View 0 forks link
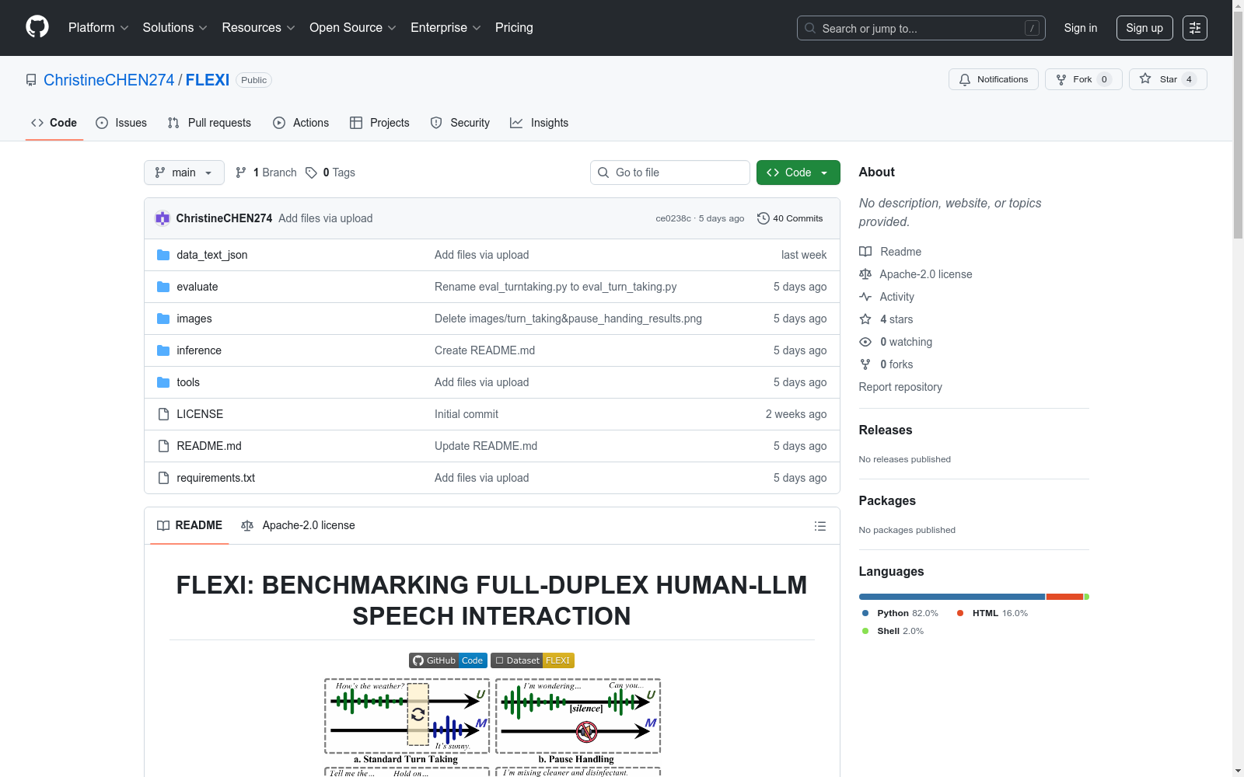Screen dimensions: 1244x777 [x=886, y=364]
